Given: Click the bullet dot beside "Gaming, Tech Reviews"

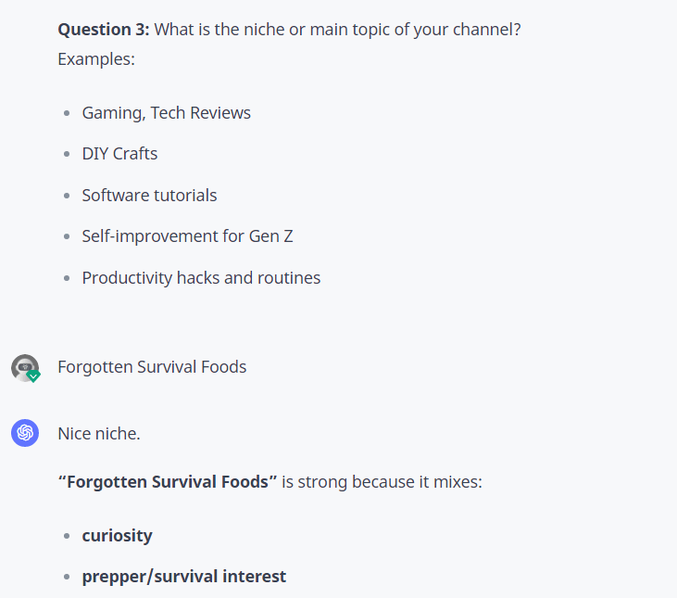Looking at the screenshot, I should click(67, 114).
